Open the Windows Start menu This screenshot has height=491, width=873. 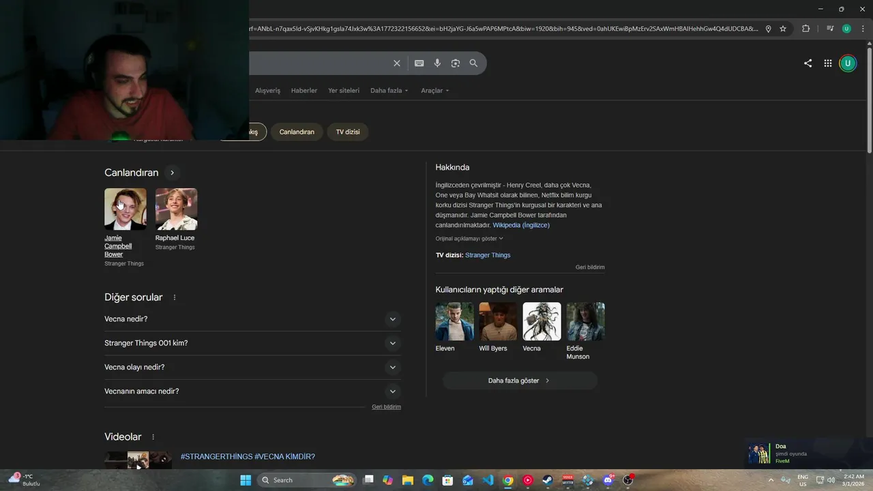246,480
